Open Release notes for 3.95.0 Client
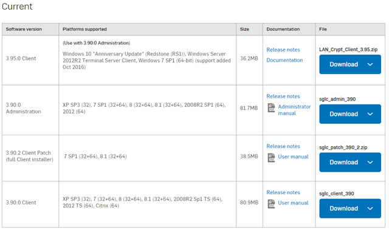The image size is (389, 233). pos(283,50)
